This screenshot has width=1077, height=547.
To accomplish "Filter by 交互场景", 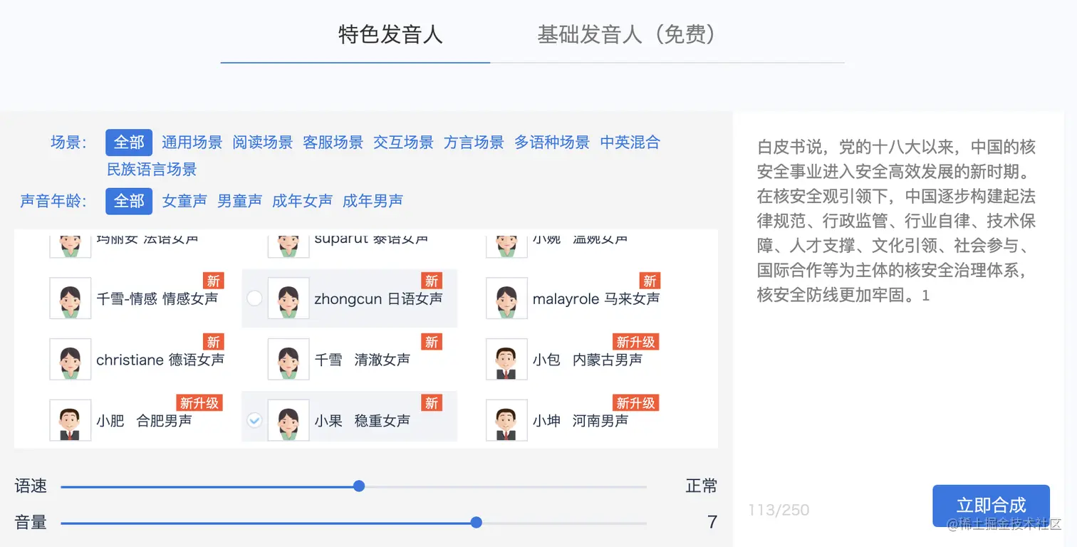I will click(403, 142).
